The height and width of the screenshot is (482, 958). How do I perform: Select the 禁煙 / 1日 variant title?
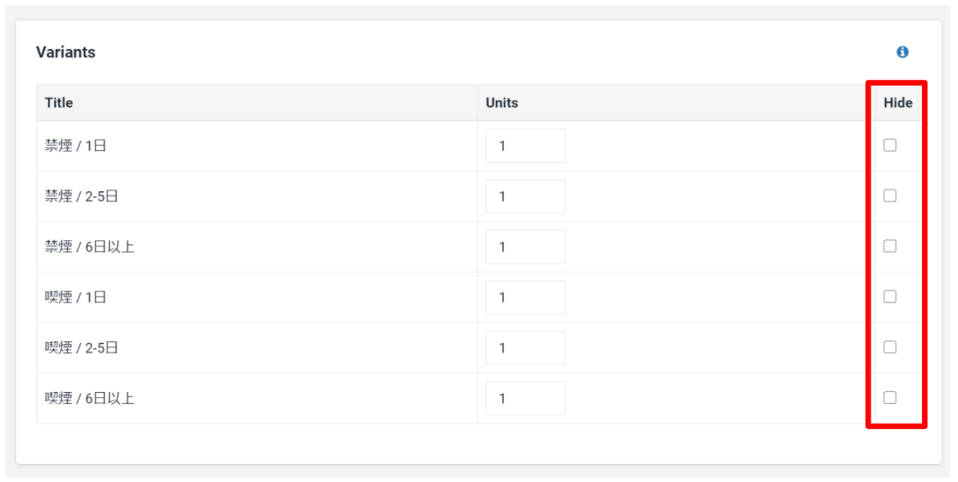pyautogui.click(x=75, y=146)
